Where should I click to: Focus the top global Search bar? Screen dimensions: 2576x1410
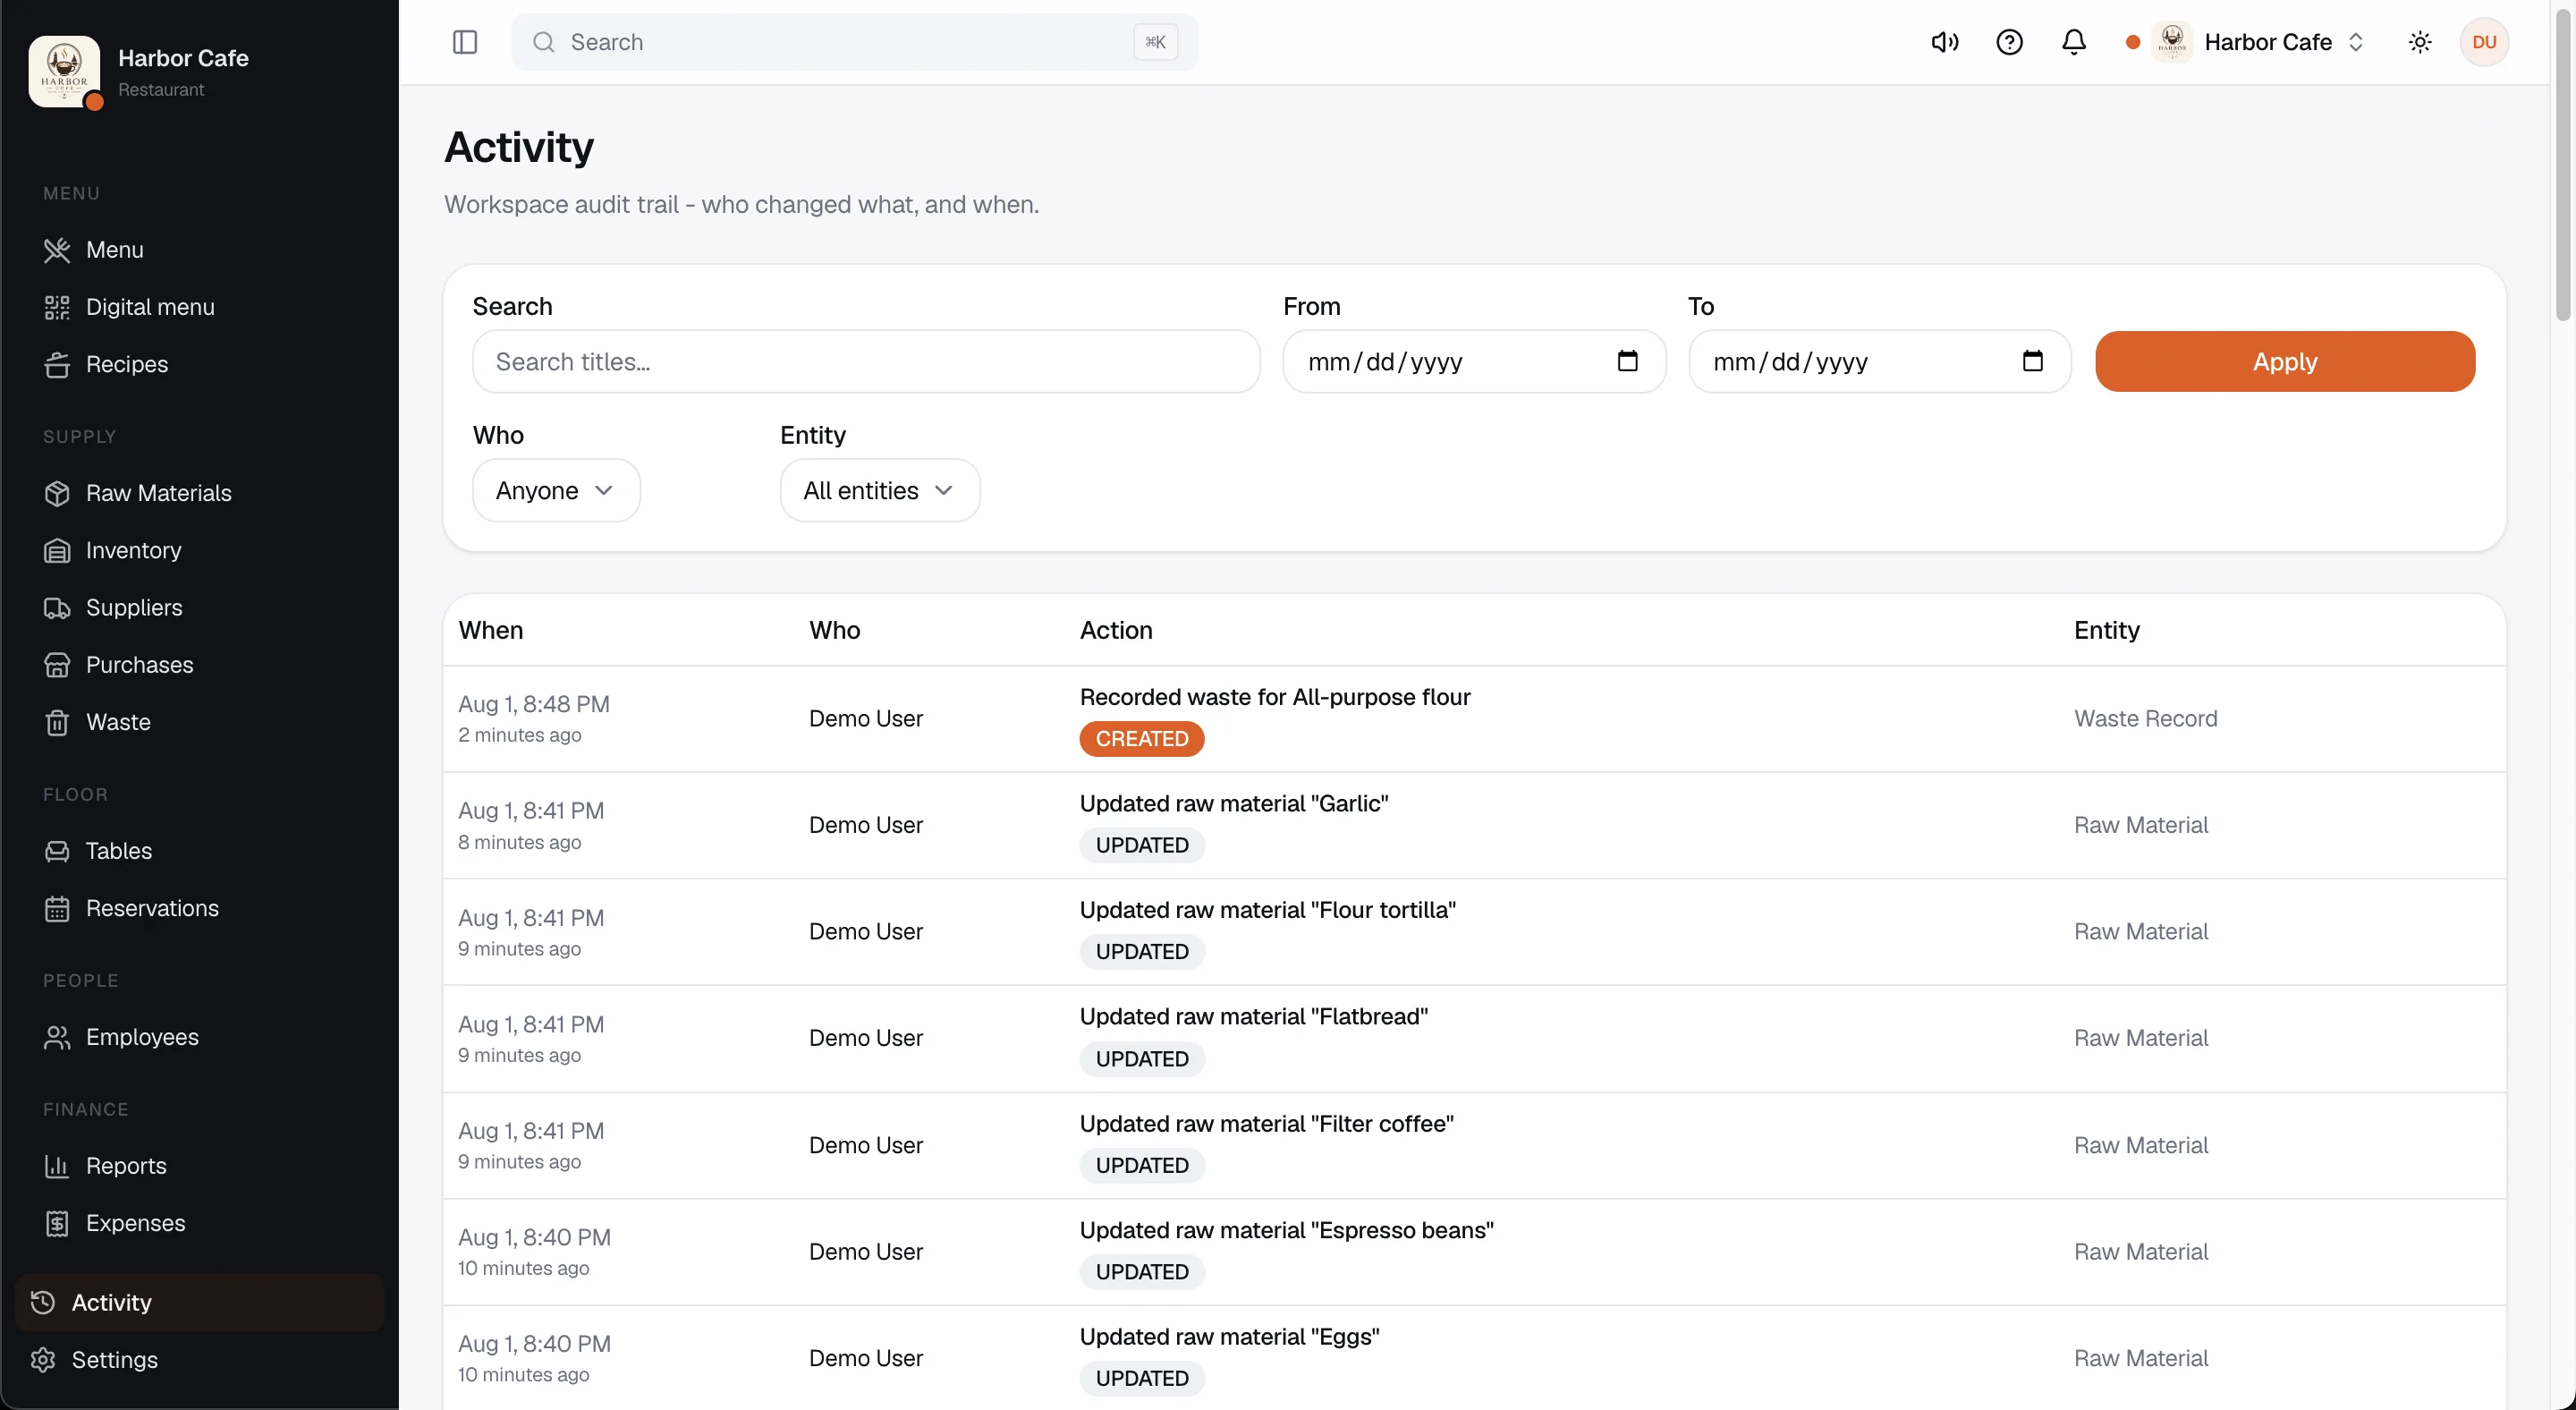tap(855, 42)
